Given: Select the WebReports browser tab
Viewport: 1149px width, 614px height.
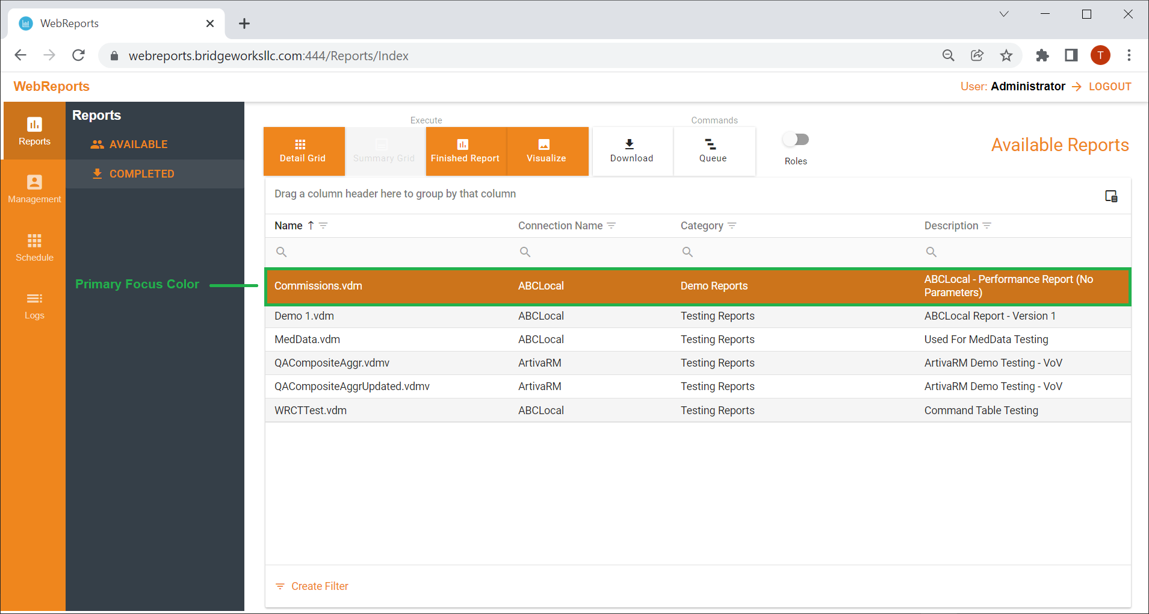Looking at the screenshot, I should point(116,23).
